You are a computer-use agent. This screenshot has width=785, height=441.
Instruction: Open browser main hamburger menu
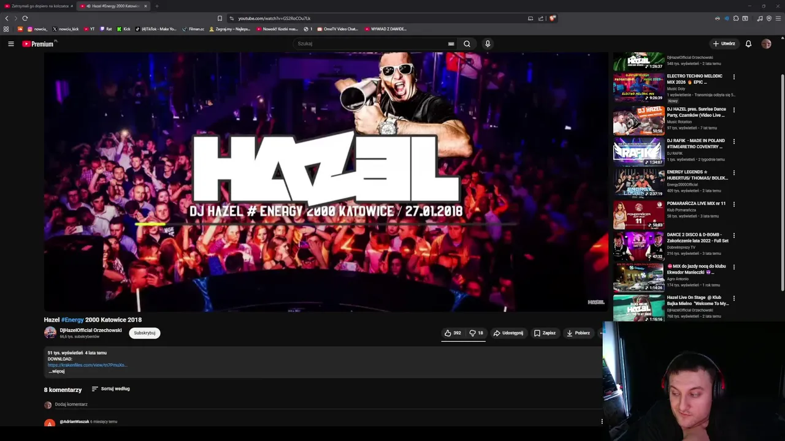click(778, 18)
